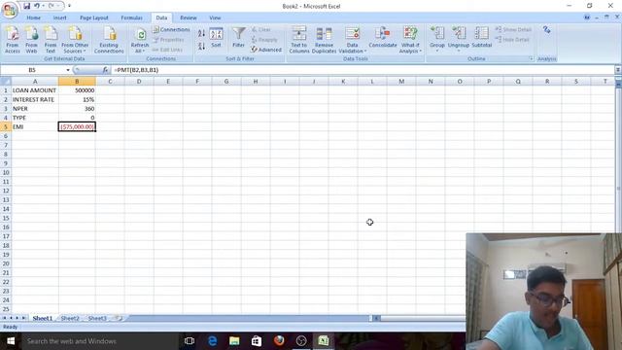Select the Select All corner button
The height and width of the screenshot is (350, 622).
click(x=6, y=82)
